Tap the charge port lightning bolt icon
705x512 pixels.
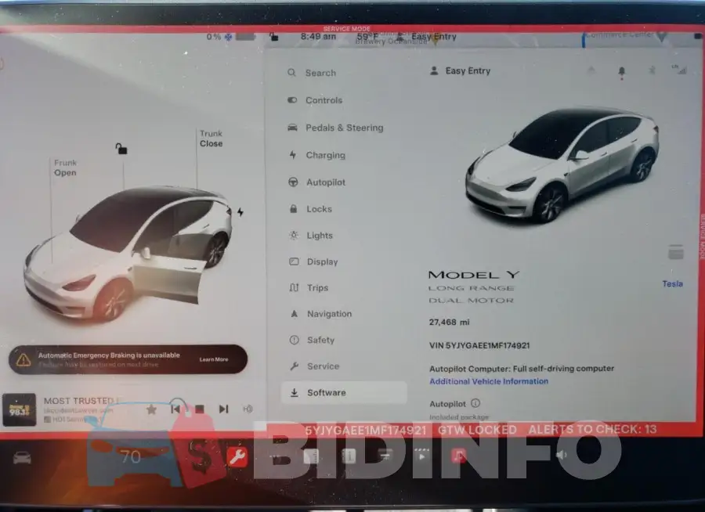pyautogui.click(x=240, y=211)
